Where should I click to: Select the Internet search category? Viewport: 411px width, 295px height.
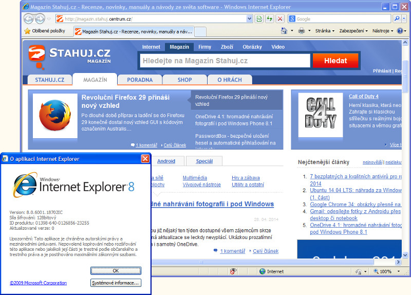click(151, 47)
